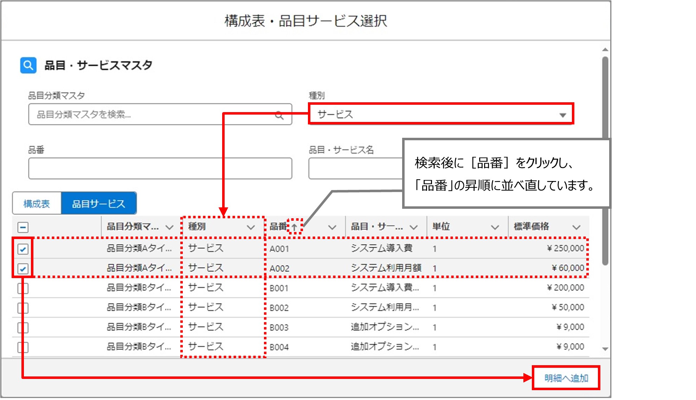This screenshot has height=400, width=696.
Task: Click the B004 品番 cell
Action: tap(279, 347)
